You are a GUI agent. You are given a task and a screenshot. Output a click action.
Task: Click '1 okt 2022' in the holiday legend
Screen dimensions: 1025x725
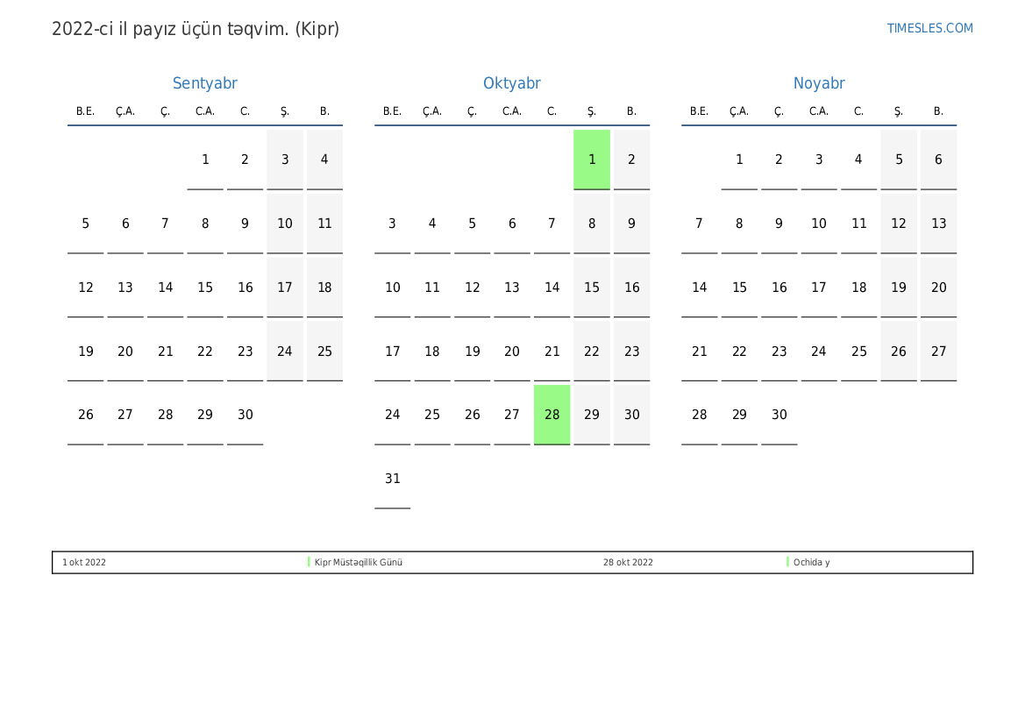pos(84,562)
